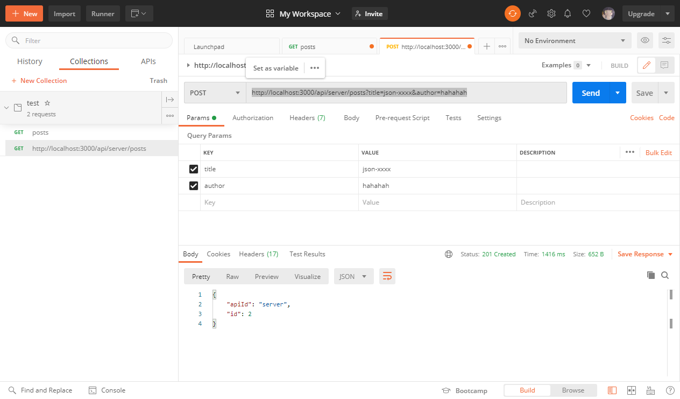Click the show collection details arrow
Image resolution: width=680 pixels, height=399 pixels.
pyautogui.click(x=170, y=100)
